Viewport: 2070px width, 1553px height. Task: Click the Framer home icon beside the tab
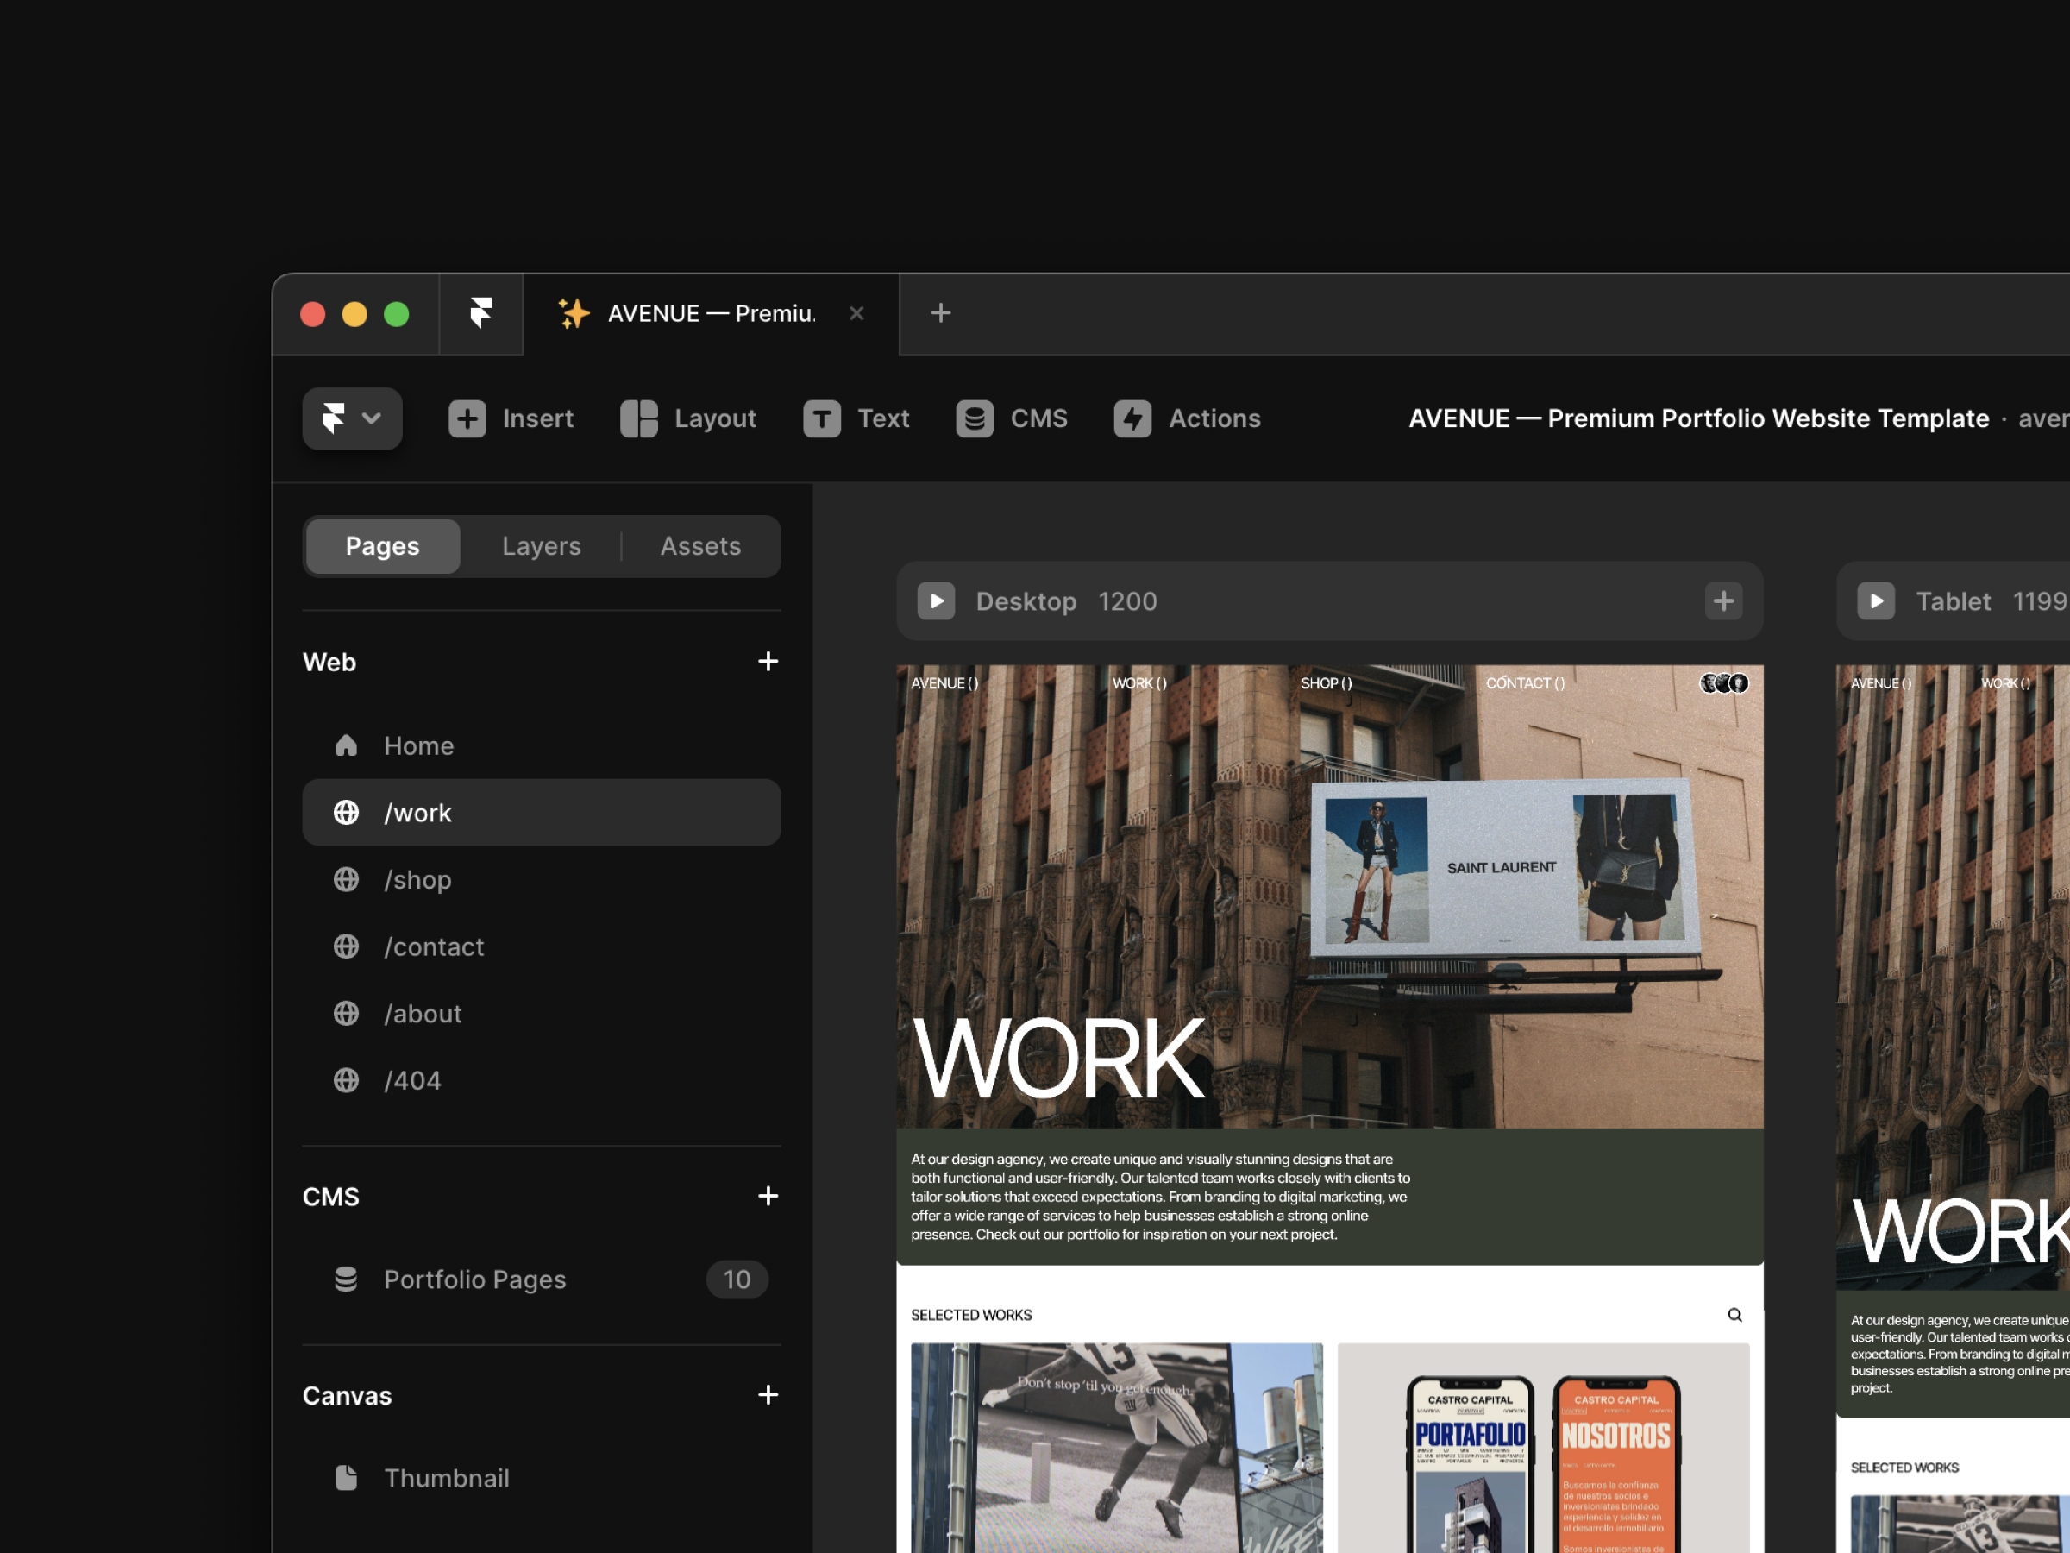481,312
